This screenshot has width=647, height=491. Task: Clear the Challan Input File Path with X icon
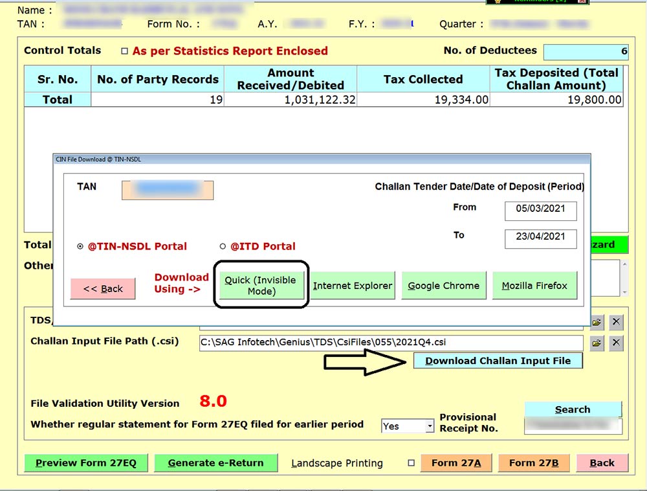[617, 343]
